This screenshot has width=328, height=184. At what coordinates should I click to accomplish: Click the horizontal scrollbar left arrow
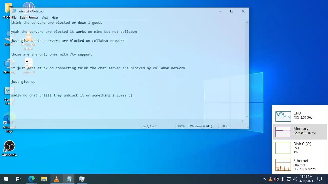[x=12, y=121]
